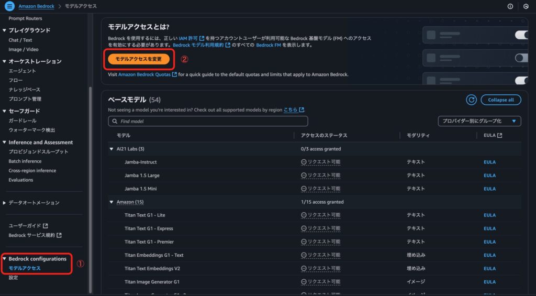Open Evaluations in sidebar
Image resolution: width=536 pixels, height=296 pixels.
pyautogui.click(x=21, y=180)
